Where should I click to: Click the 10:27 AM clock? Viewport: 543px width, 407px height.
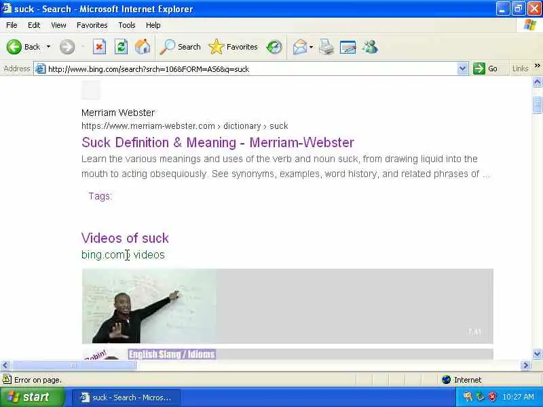click(x=518, y=397)
